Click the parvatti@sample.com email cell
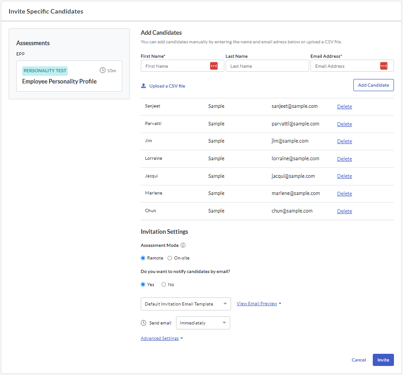Viewport: 403px width, 375px height. (295, 124)
